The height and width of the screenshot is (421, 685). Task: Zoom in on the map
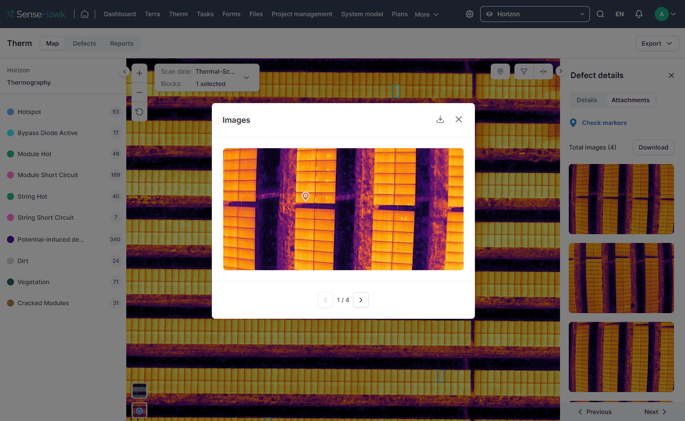(x=139, y=73)
